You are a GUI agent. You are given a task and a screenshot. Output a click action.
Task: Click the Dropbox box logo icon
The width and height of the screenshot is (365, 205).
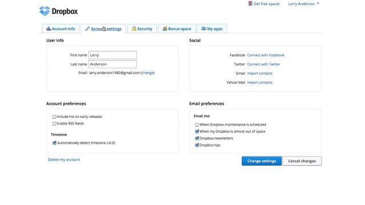click(44, 11)
